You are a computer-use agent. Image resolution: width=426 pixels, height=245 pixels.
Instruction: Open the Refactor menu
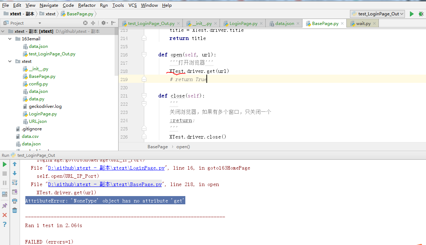87,5
